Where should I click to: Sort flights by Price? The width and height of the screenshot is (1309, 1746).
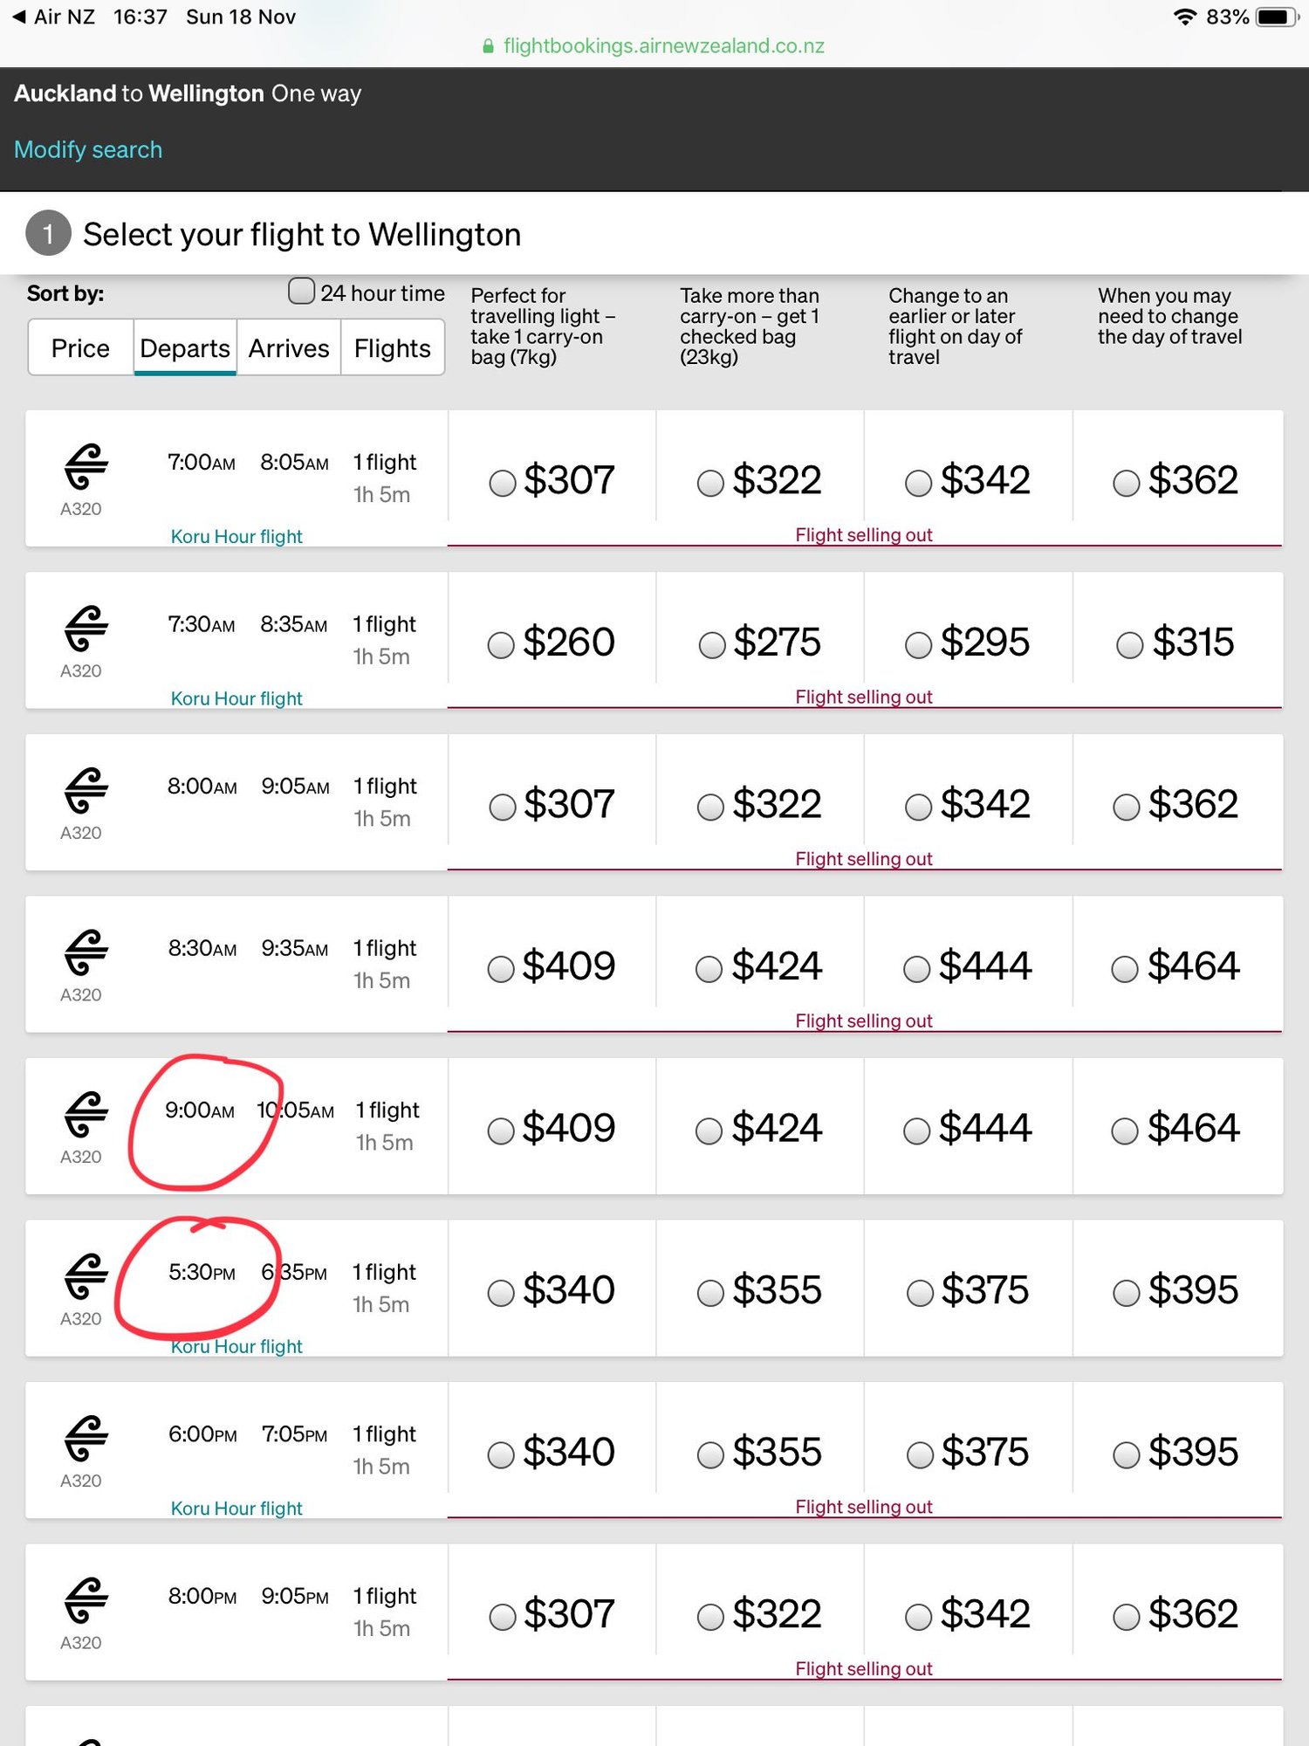[80, 348]
